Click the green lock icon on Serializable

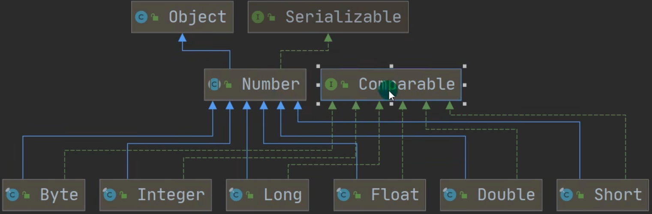[271, 18]
